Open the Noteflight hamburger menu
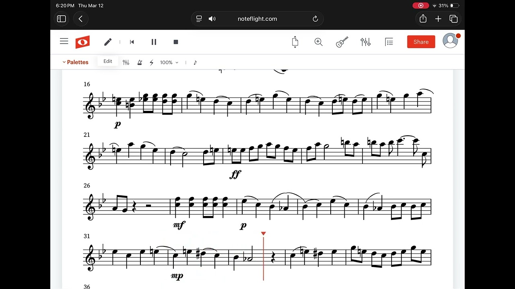Image resolution: width=515 pixels, height=289 pixels. (x=64, y=41)
